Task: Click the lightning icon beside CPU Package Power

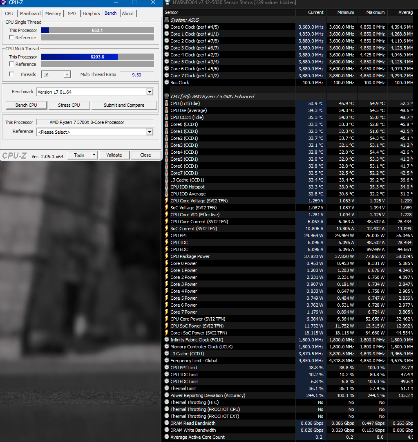Action: click(167, 256)
